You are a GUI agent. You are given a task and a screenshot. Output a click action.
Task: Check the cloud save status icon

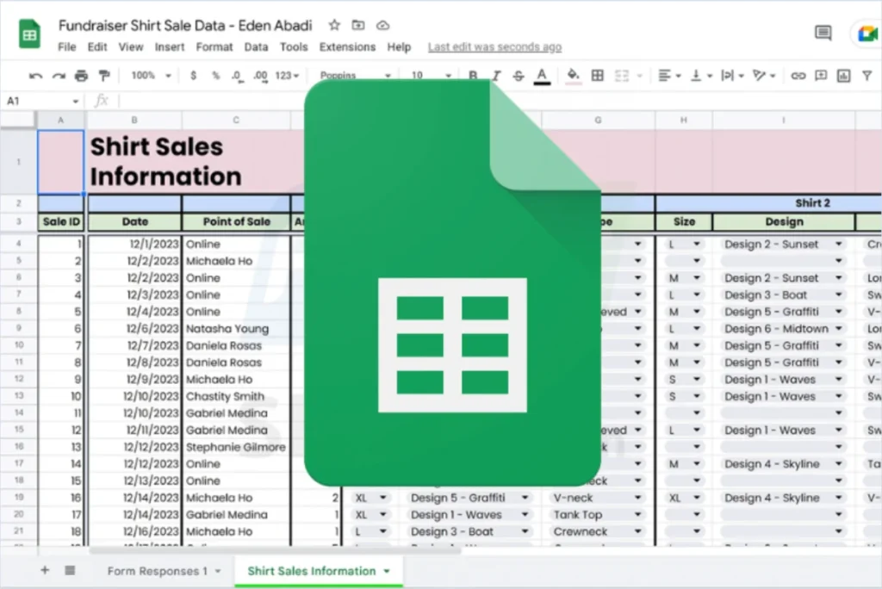(382, 25)
